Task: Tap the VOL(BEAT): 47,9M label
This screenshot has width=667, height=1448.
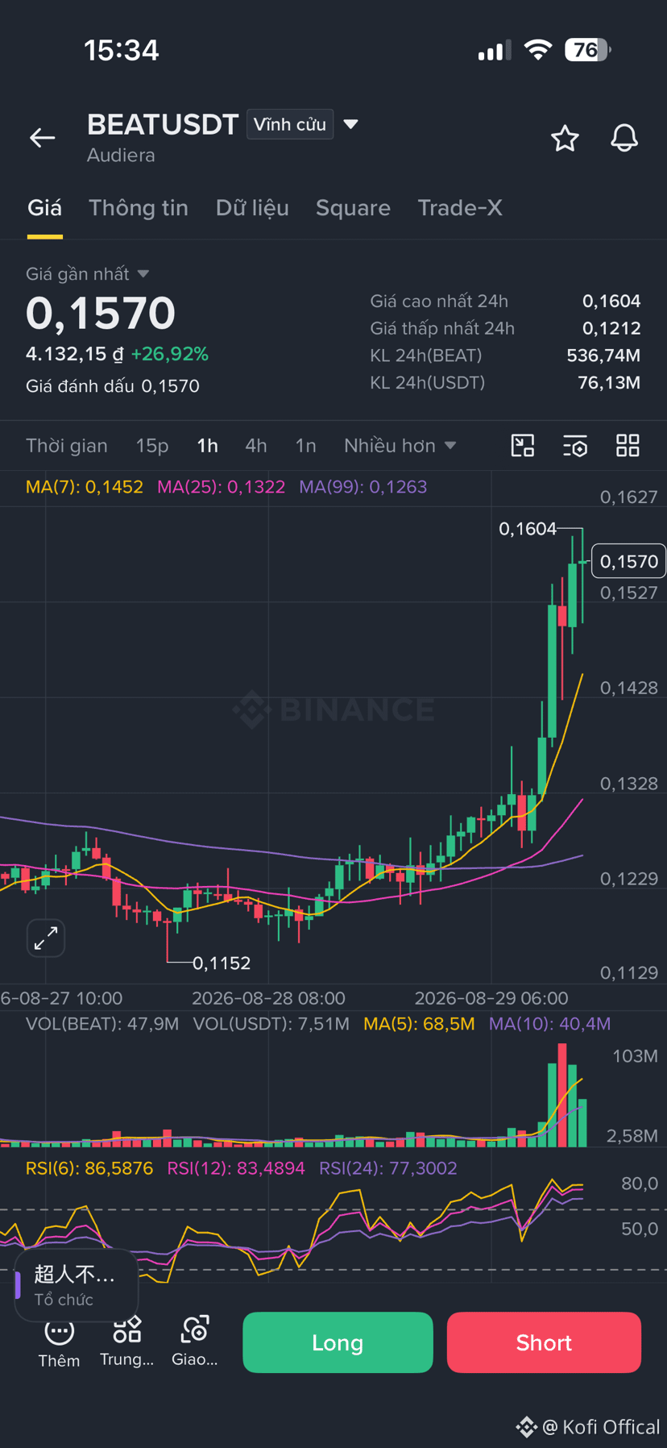Action: 102,1024
